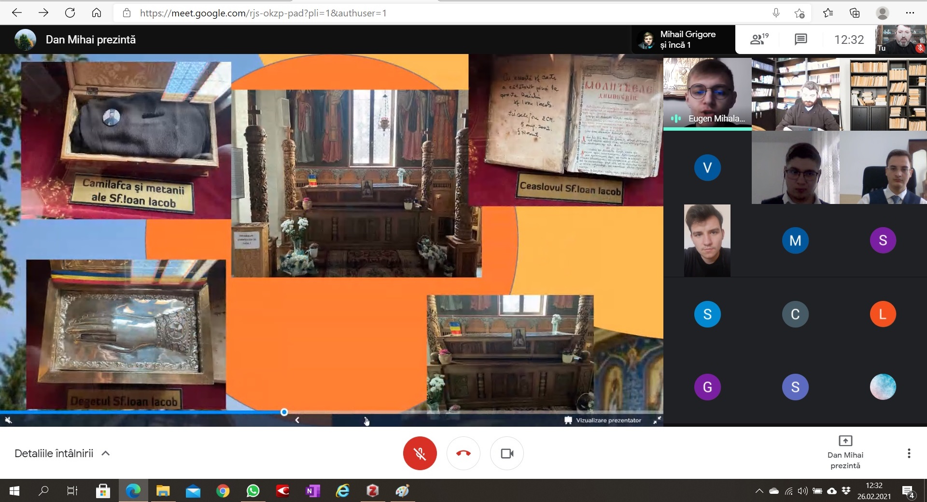Image resolution: width=927 pixels, height=502 pixels.
Task: Add this page to browser favorites
Action: (799, 13)
